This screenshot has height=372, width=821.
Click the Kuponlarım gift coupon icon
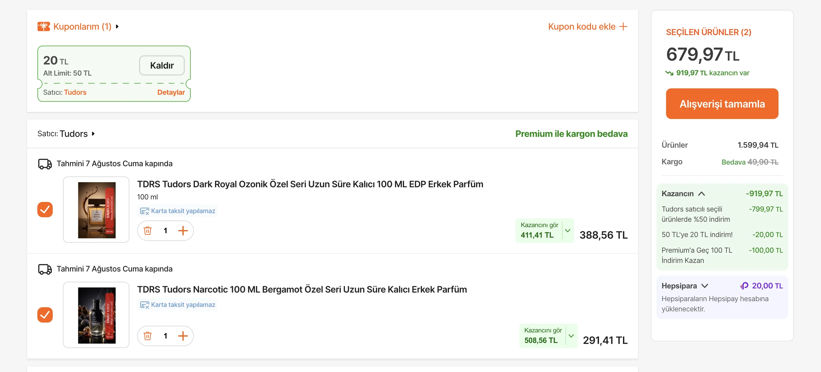point(44,26)
